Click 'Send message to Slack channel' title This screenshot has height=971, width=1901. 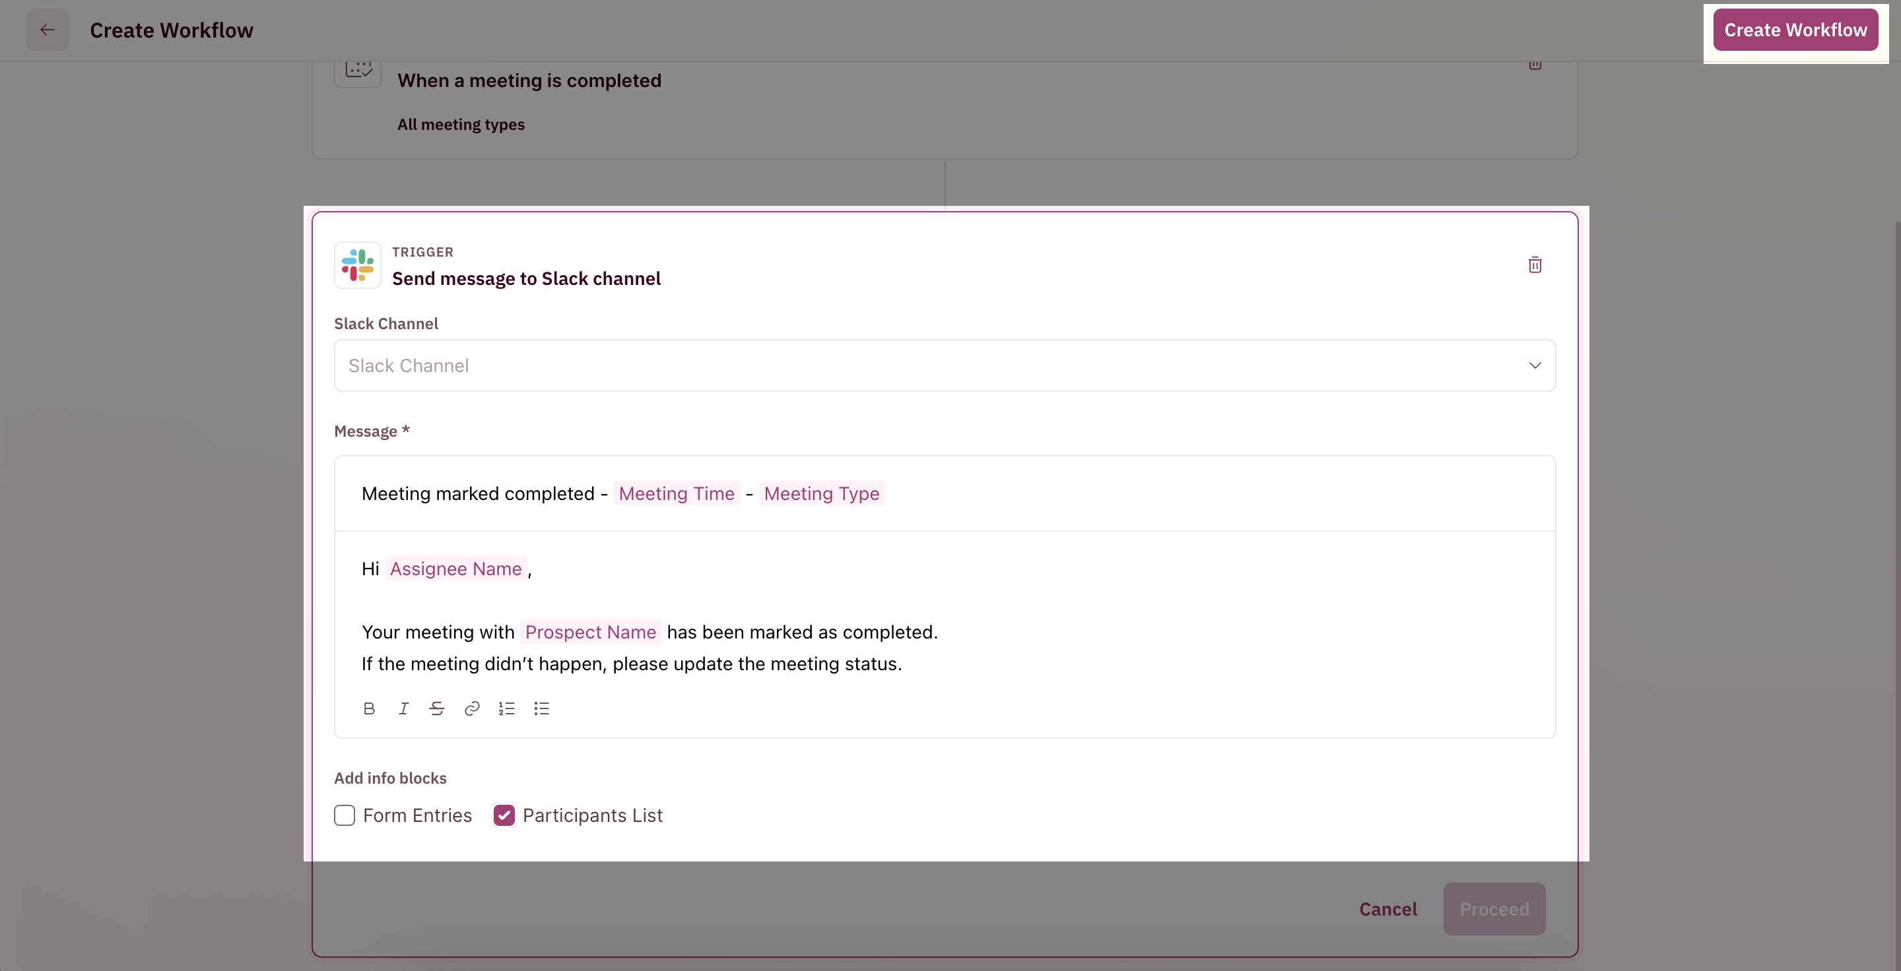click(526, 278)
